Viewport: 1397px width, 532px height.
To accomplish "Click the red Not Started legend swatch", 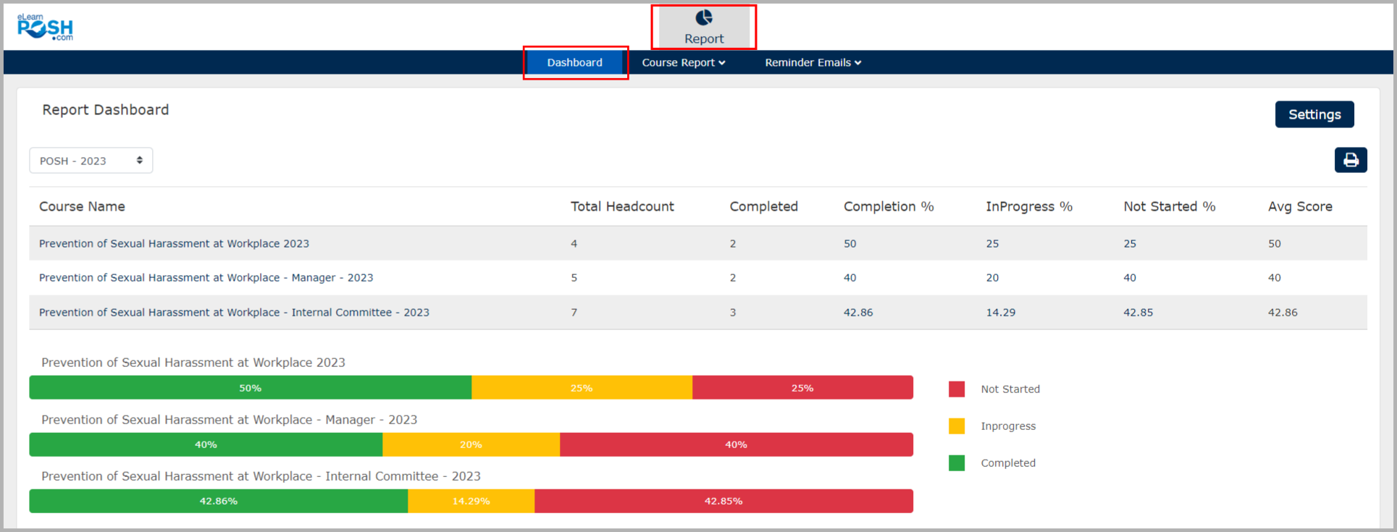I will 957,389.
